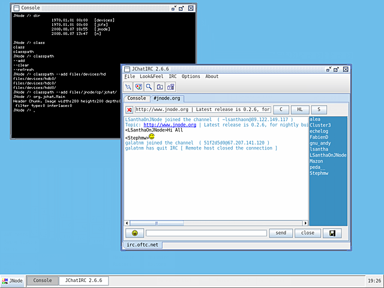This screenshot has width=384, height=288.
Task: Click the left arrow of the chat scrollbar
Action: [x=127, y=223]
